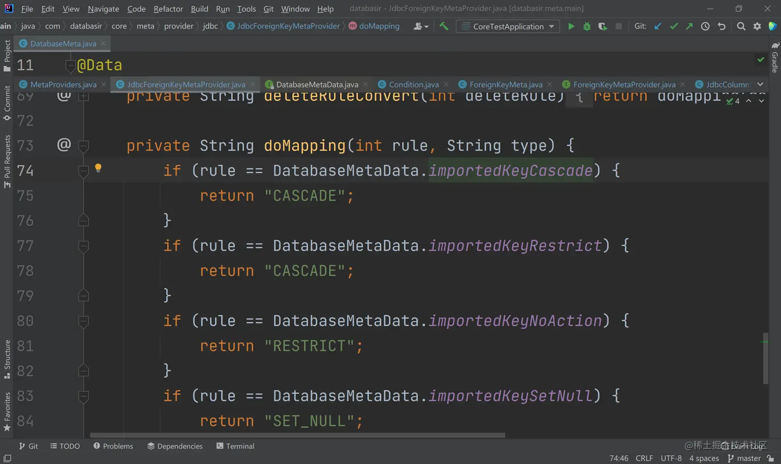
Task: Open IDE settings gear icon
Action: click(757, 26)
